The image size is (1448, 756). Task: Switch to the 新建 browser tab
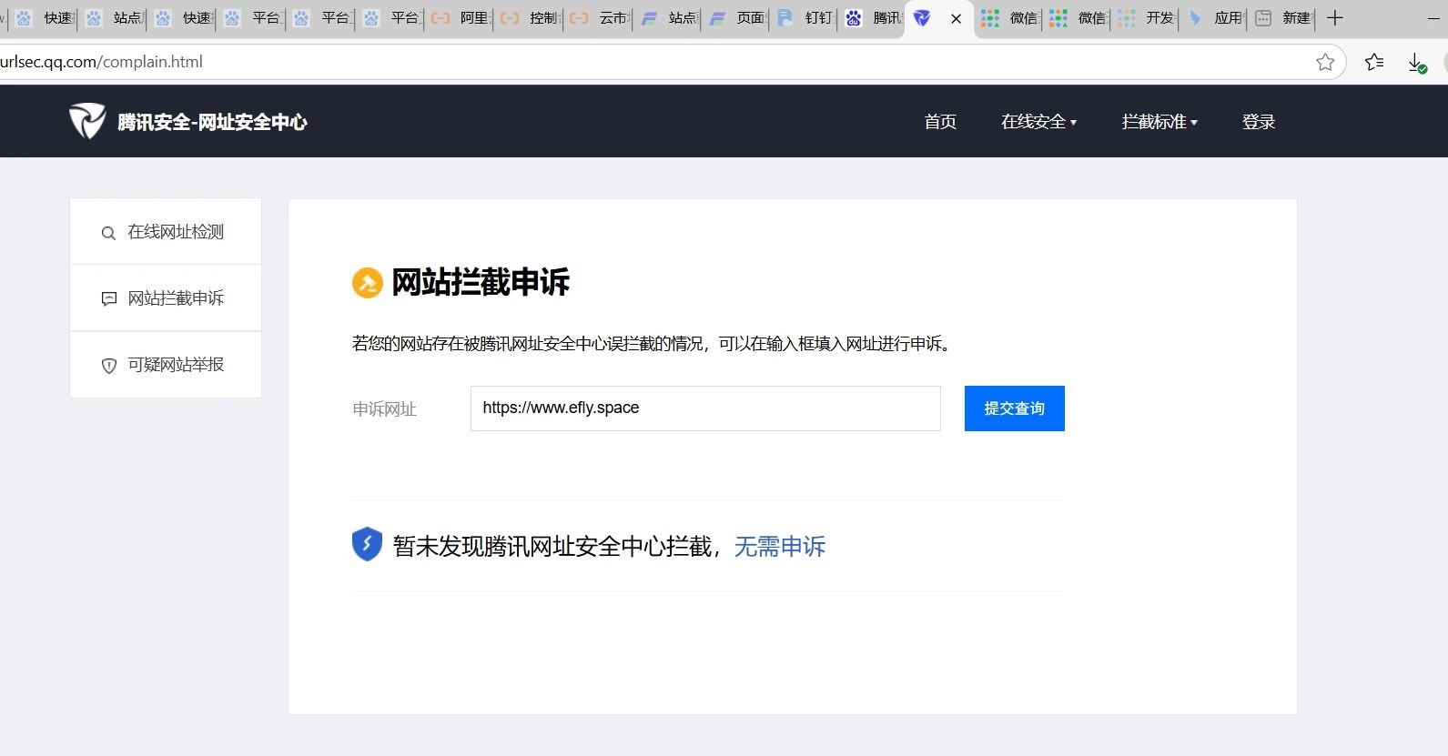(x=1282, y=18)
